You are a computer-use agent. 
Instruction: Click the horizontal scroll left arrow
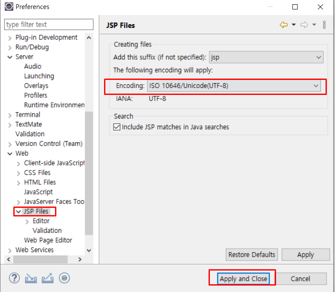coord(9,259)
